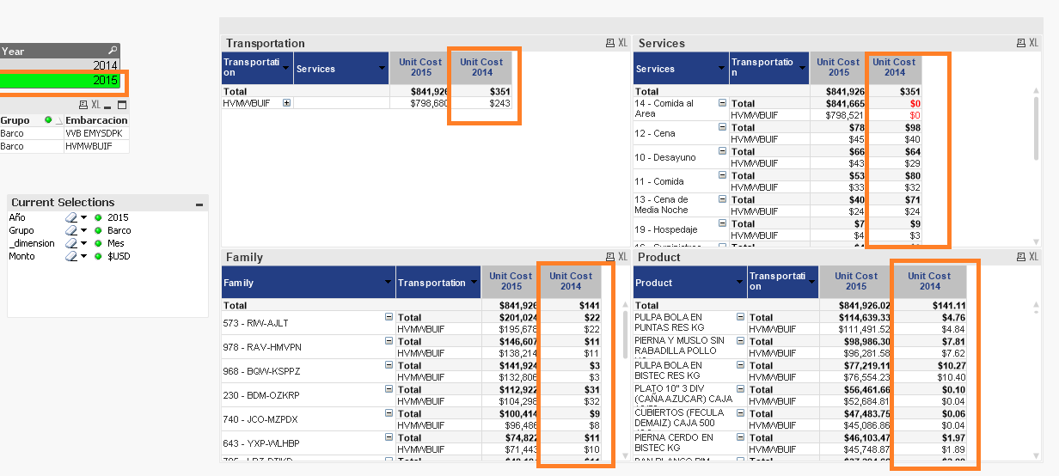Open Grupo dropdown in Current Selections

[x=84, y=231]
